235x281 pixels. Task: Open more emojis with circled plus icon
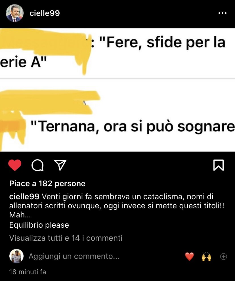coord(224,257)
